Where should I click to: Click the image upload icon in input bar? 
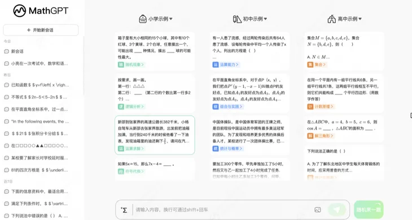pyautogui.click(x=318, y=210)
